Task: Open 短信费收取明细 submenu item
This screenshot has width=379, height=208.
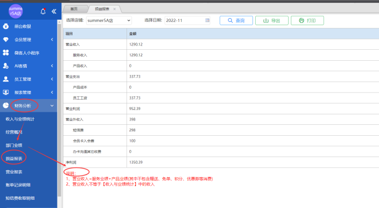Action: click(x=20, y=198)
